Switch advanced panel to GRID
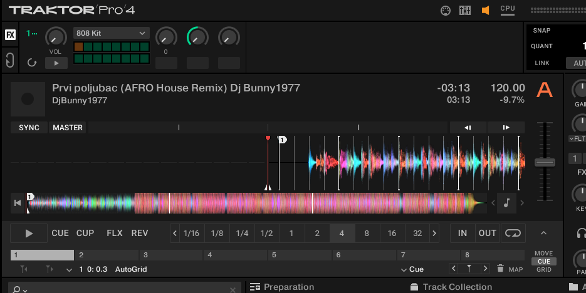Screen dimensions: 586x293 (x=544, y=269)
